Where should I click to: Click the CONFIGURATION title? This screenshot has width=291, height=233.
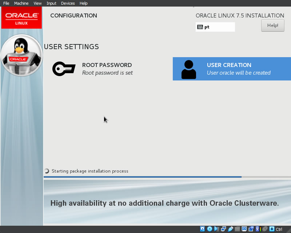pos(74,15)
